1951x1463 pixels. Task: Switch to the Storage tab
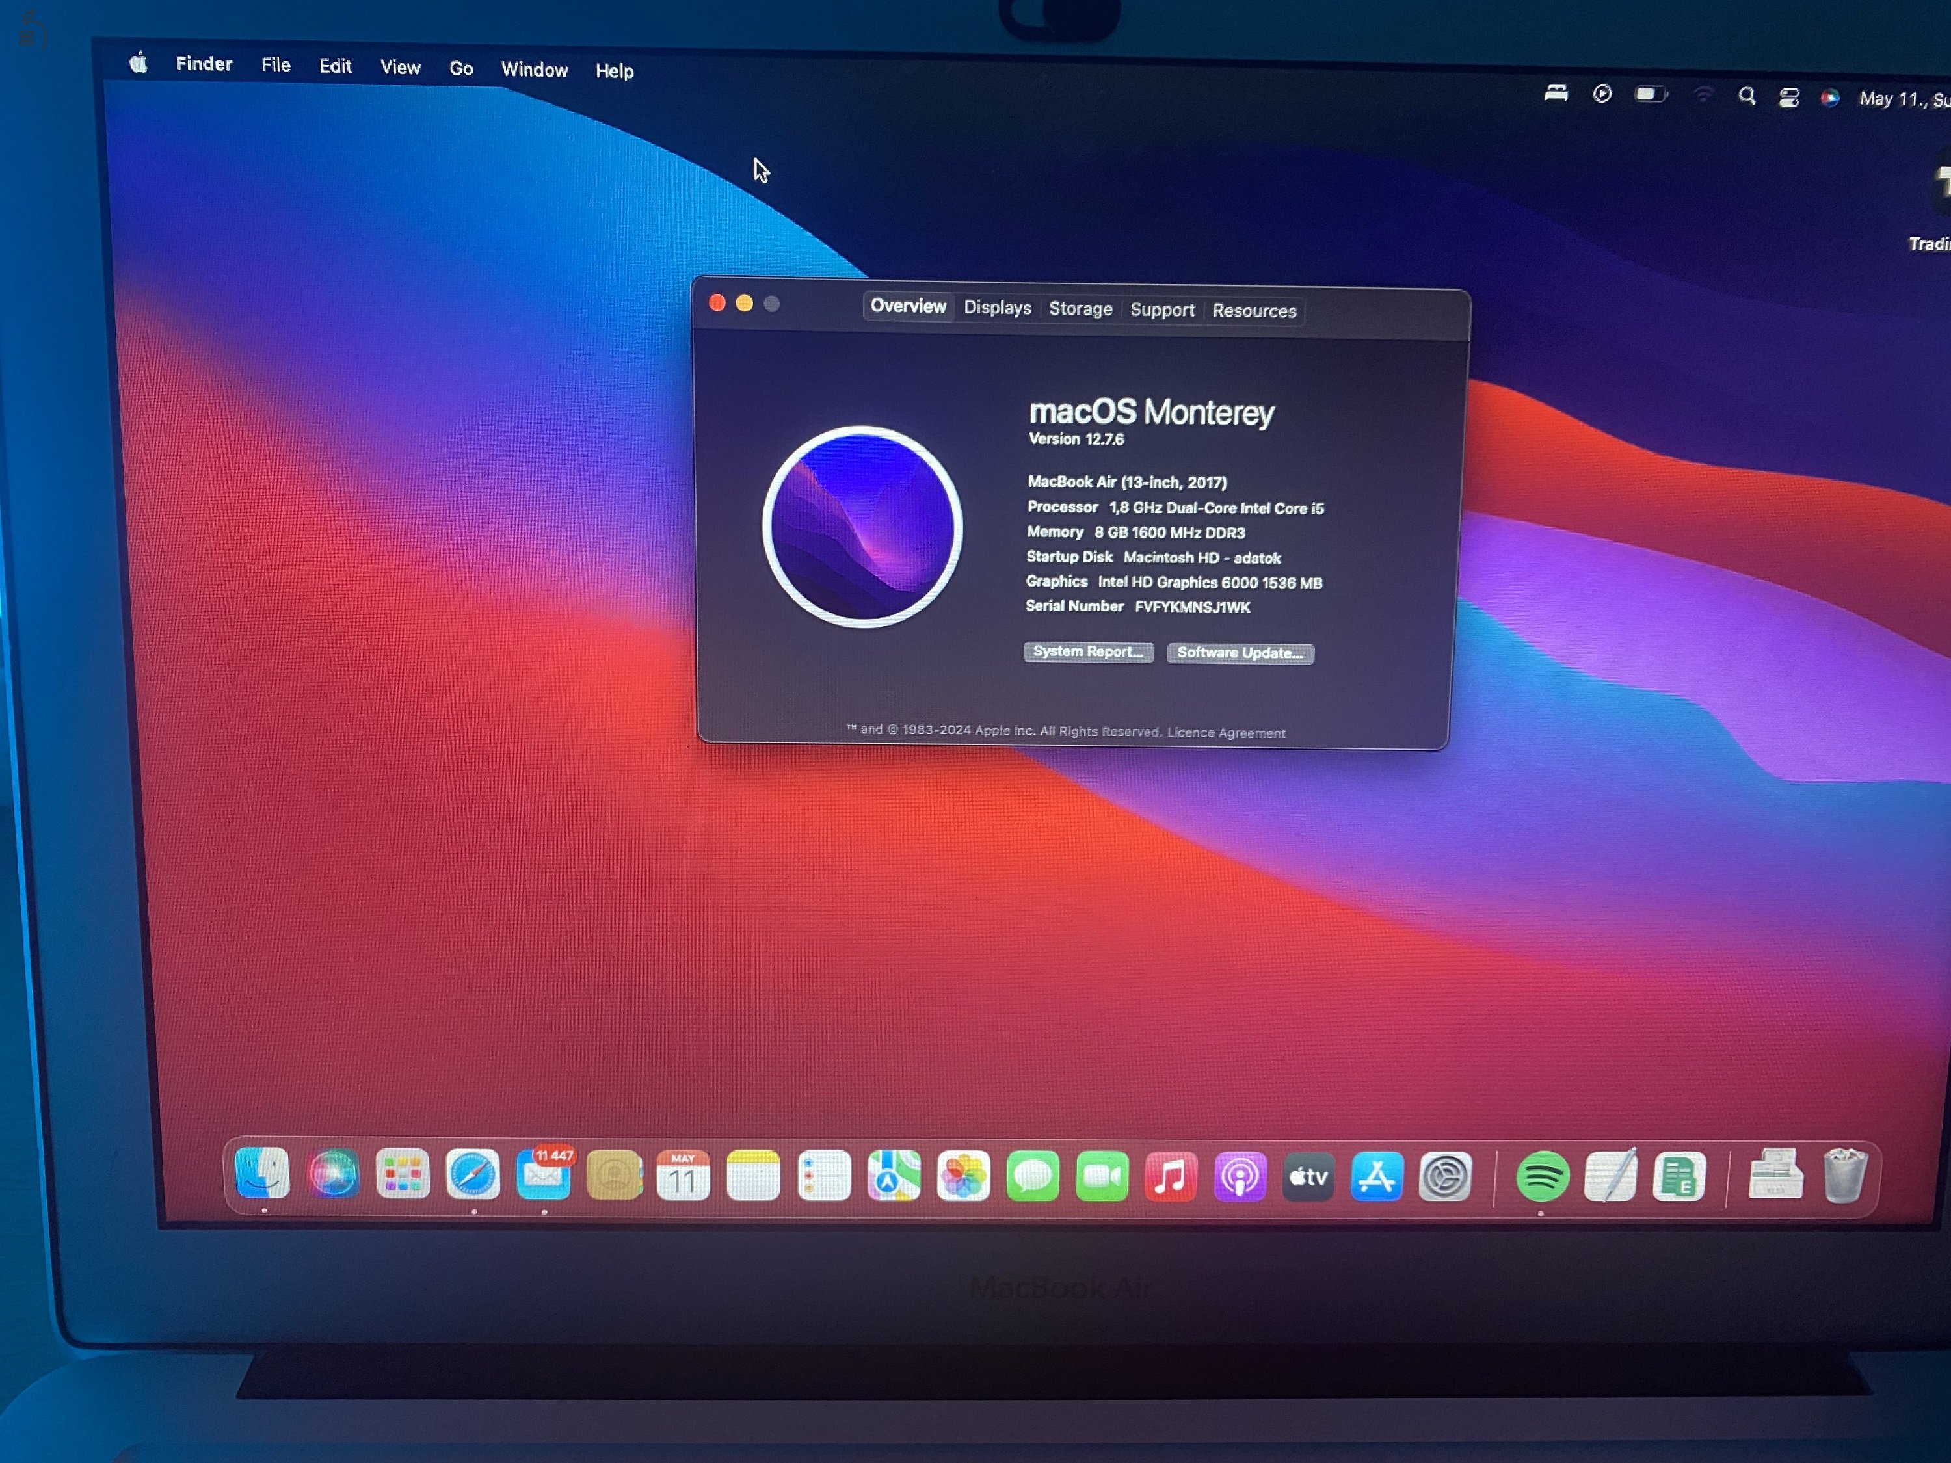point(1080,309)
